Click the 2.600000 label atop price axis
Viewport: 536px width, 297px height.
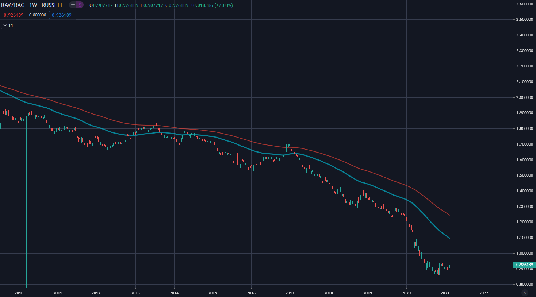[x=524, y=4]
